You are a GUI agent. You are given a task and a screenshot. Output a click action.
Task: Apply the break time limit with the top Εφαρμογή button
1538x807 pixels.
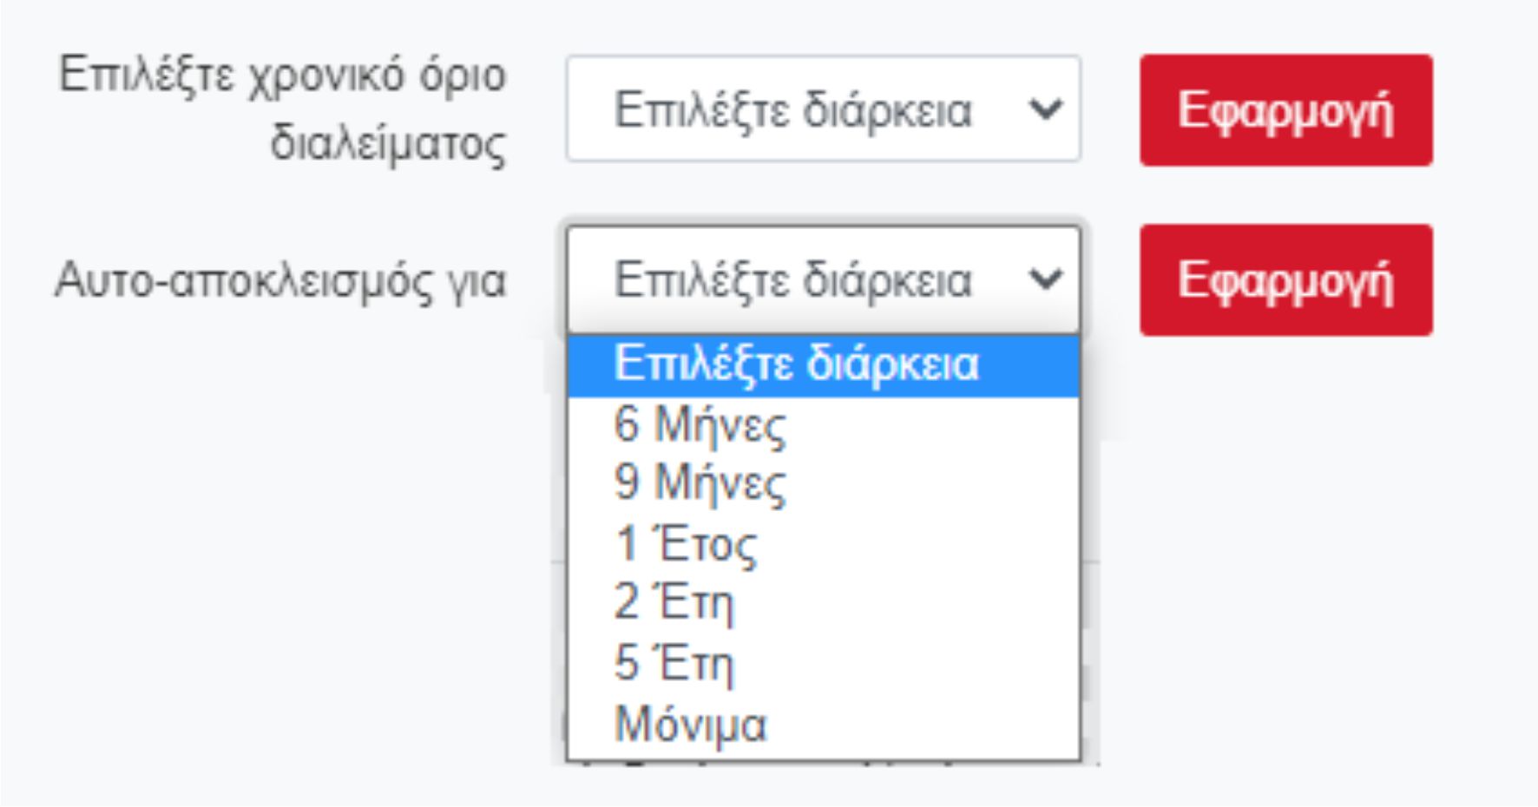[1285, 109]
